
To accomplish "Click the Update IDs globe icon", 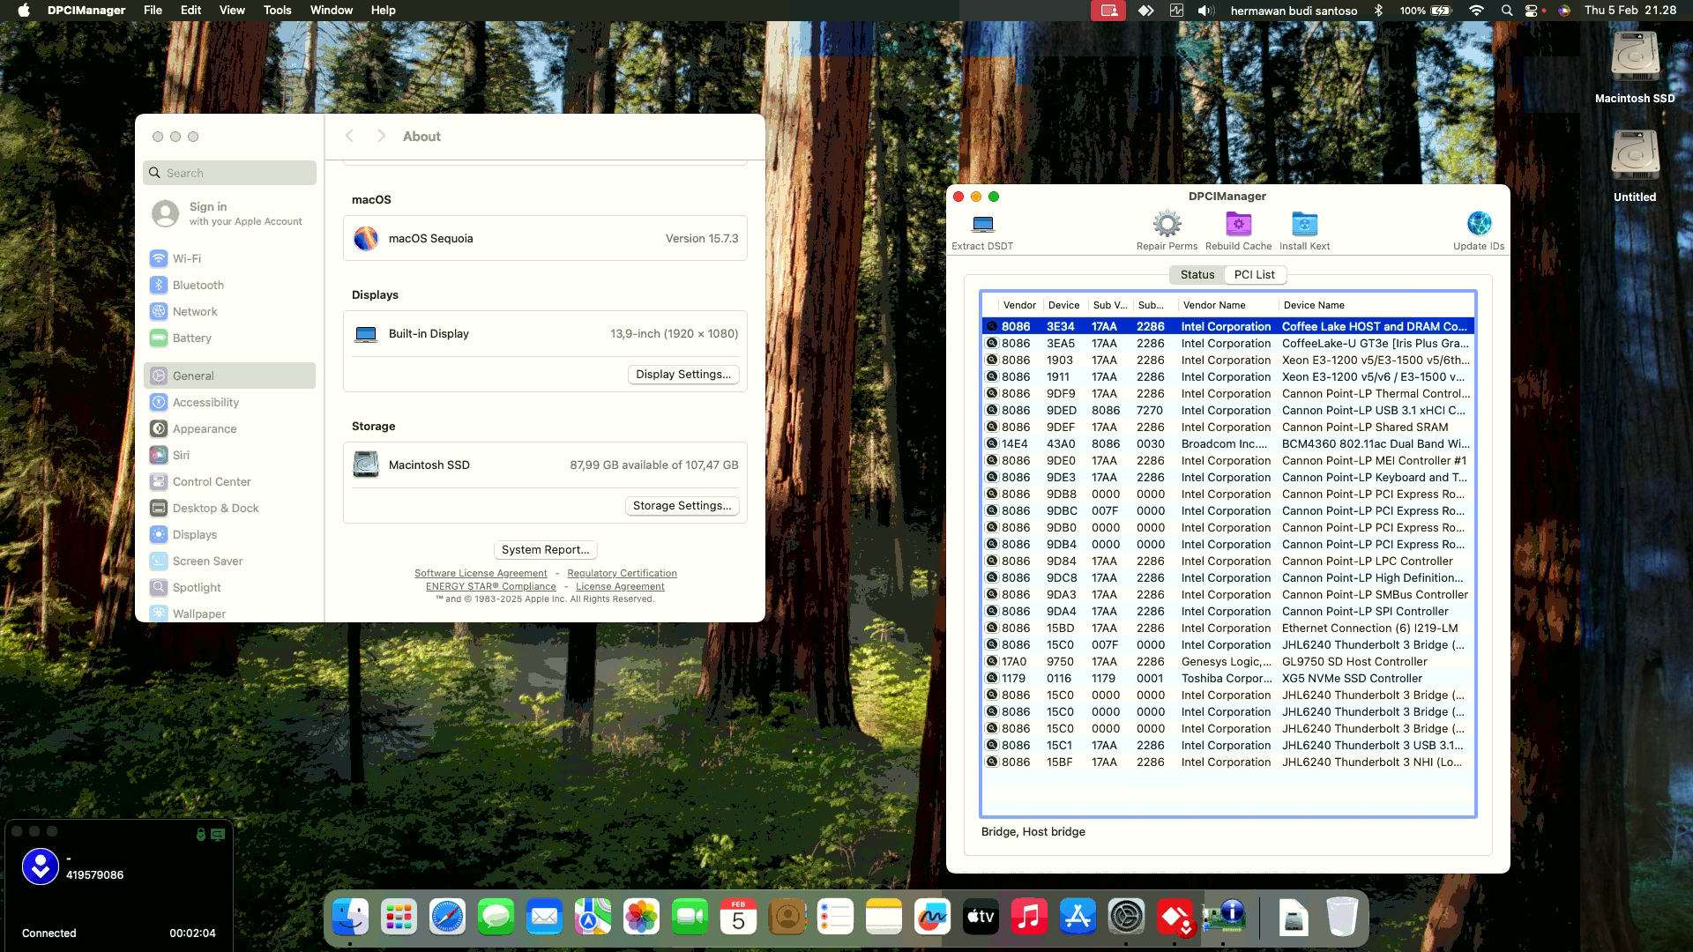I will [x=1479, y=224].
